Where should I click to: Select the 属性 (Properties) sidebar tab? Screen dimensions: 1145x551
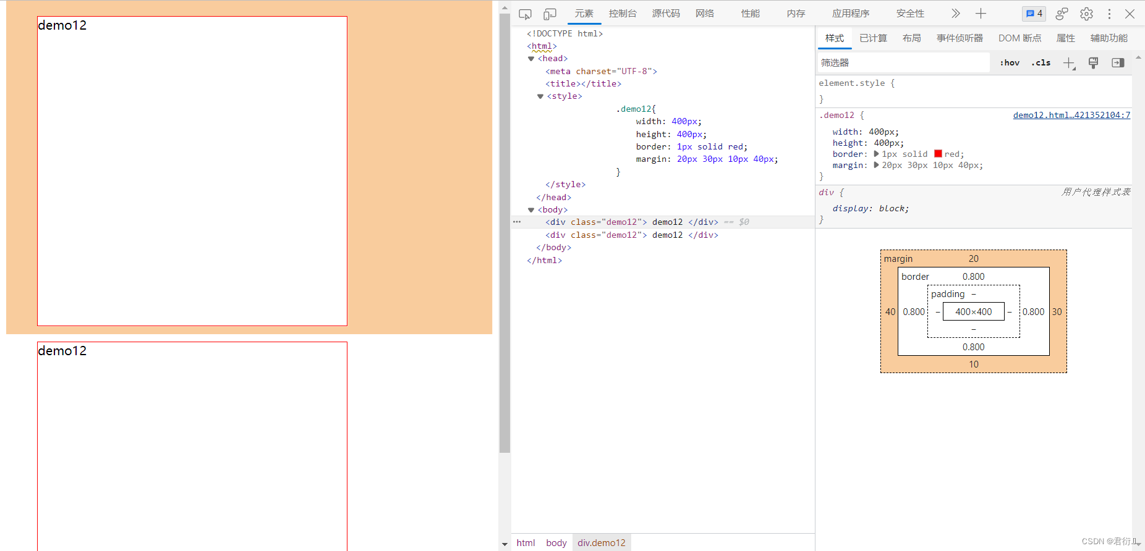[x=1066, y=38]
